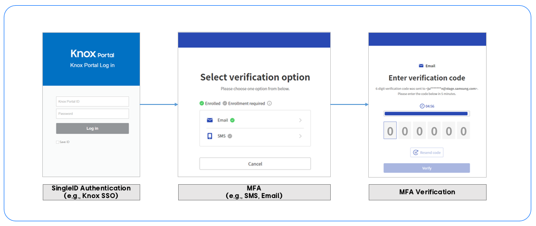Viewport: 536px width, 226px height.
Task: Select the last verification code digit box
Action: tap(463, 131)
